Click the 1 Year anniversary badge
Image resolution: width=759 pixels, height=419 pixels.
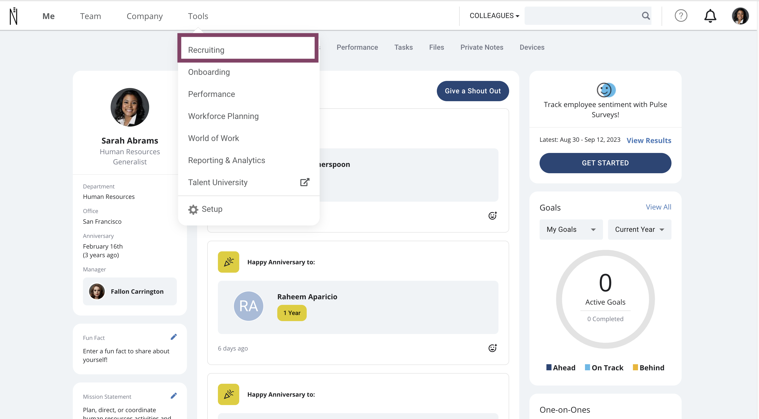tap(292, 313)
